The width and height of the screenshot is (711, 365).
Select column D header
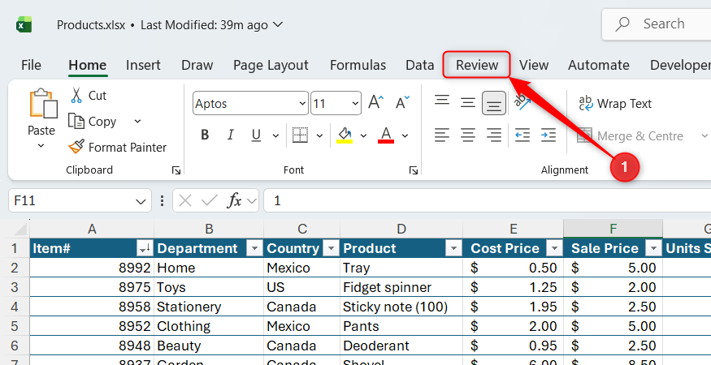pos(401,229)
